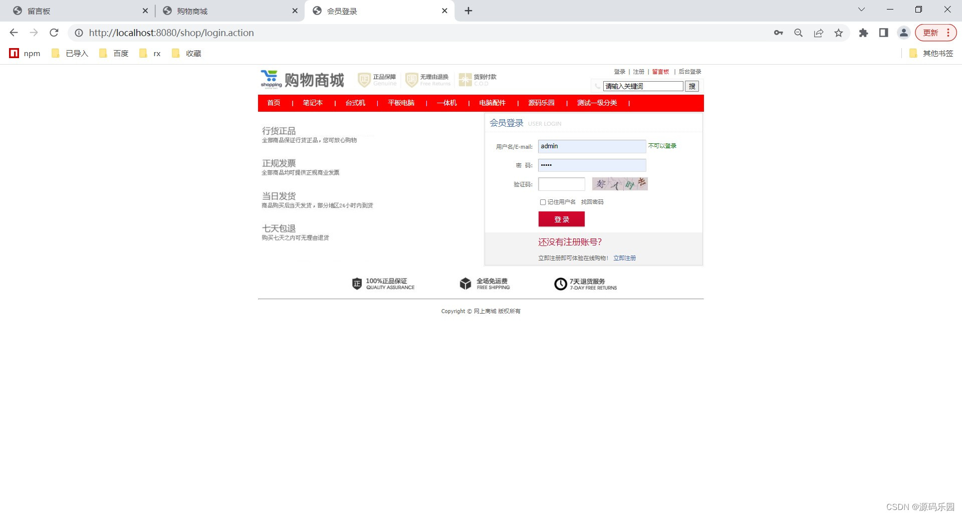Click the 验证码 verification code input field
The image size is (962, 516).
[x=561, y=184]
